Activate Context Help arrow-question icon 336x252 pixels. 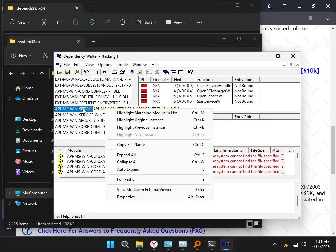191,72
